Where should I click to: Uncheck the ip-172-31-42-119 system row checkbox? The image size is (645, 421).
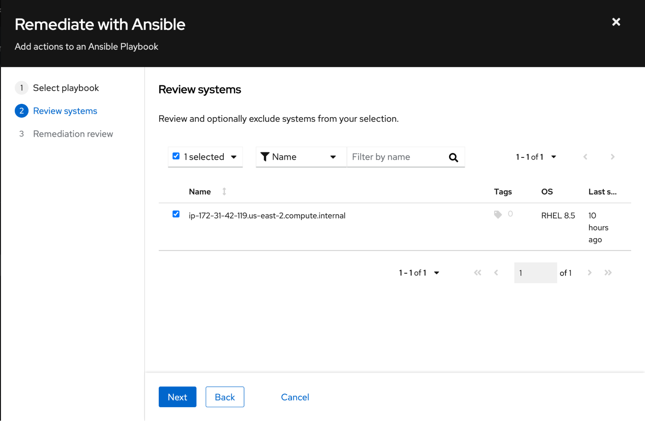tap(176, 214)
